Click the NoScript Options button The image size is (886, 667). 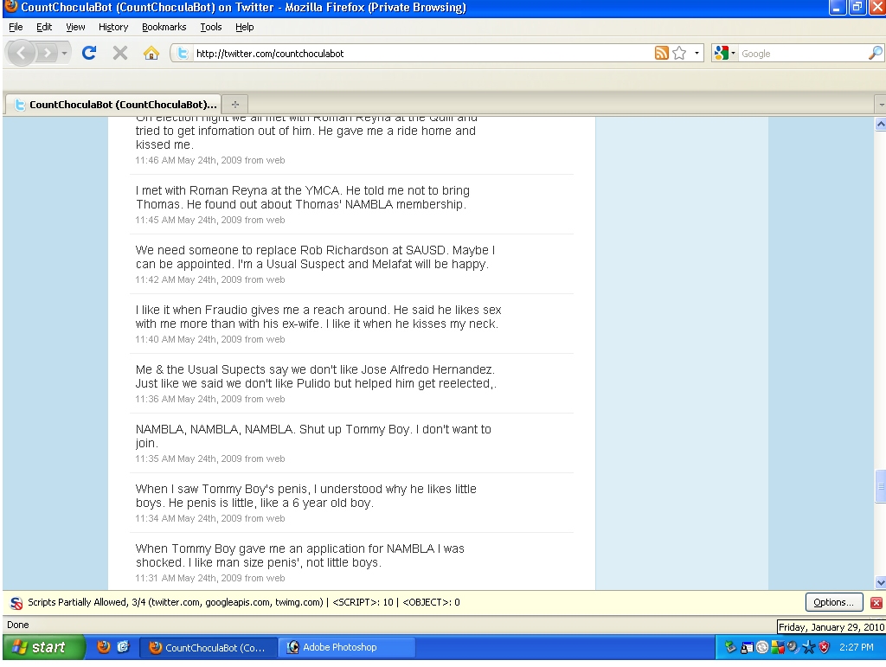[833, 603]
